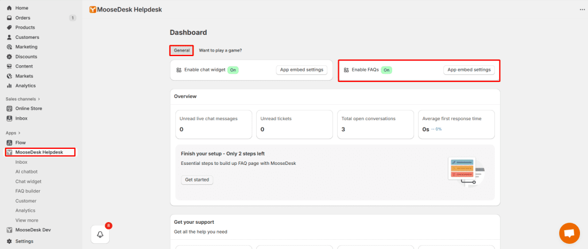Expand View more under MooseDesk
Viewport: 588px width, 249px height.
coord(26,220)
